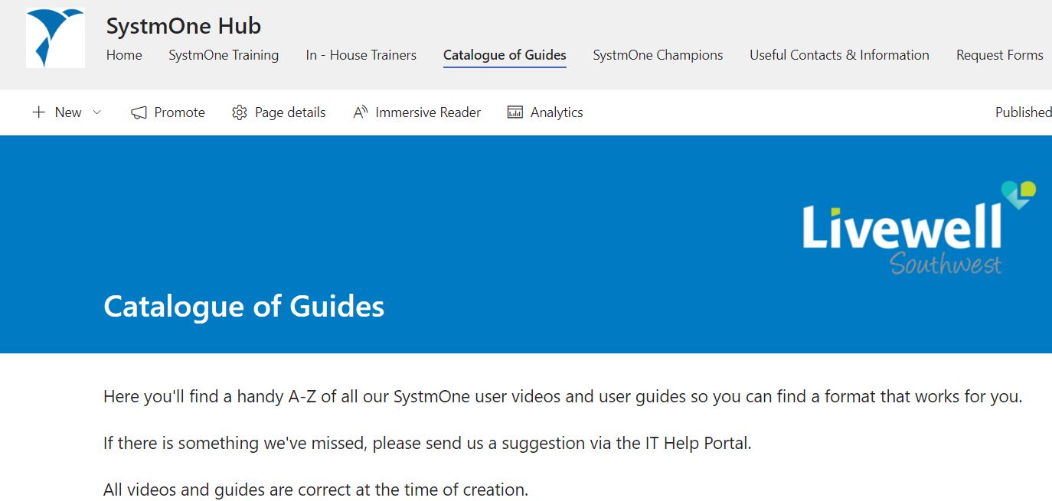Click the Livewell Southwest banner logo

[x=919, y=228]
